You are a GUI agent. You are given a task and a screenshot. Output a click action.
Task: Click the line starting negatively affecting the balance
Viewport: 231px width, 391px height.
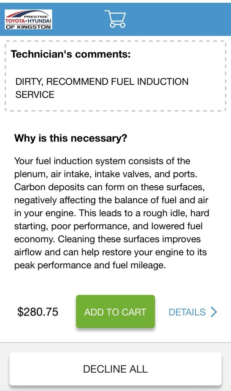[111, 200]
